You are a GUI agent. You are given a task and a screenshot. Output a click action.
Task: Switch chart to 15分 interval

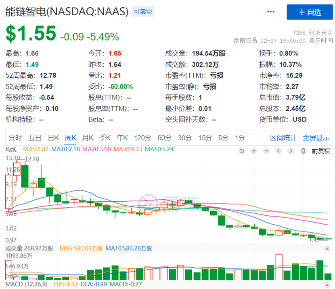click(x=205, y=138)
